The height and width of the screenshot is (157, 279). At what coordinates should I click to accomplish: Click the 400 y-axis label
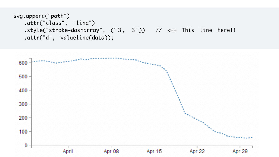pos(23,90)
